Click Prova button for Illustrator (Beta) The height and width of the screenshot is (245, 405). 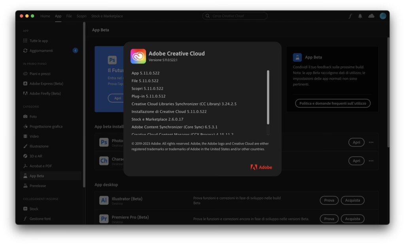tap(329, 200)
